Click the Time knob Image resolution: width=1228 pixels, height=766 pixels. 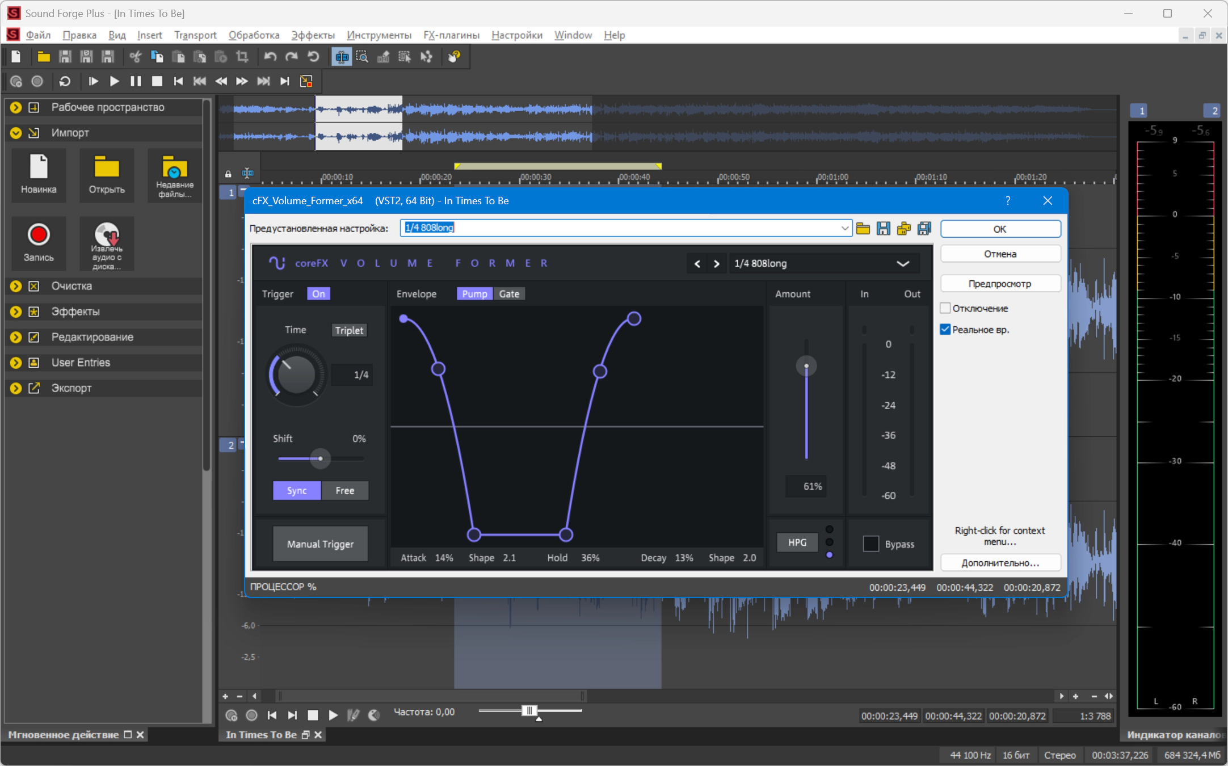coord(297,374)
